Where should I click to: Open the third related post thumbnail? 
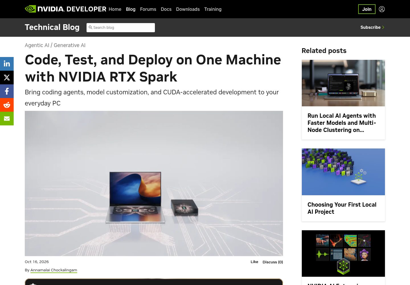(x=343, y=253)
